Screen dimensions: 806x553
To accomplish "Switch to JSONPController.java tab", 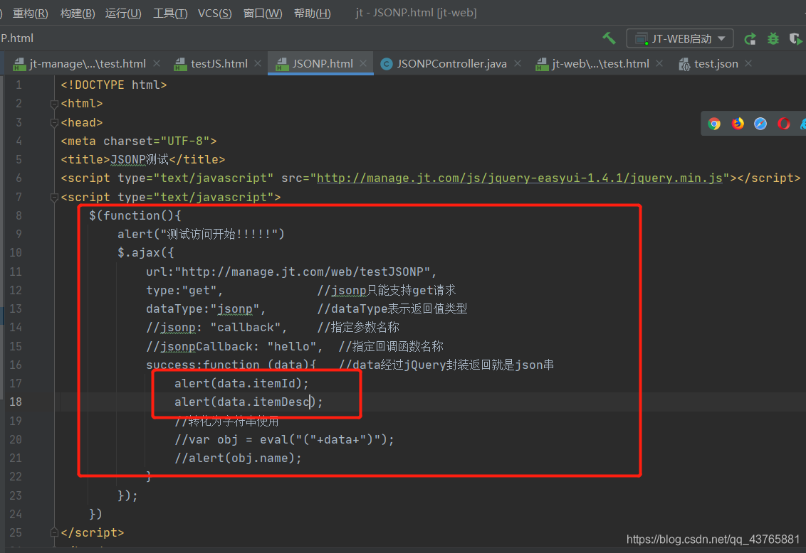I will click(x=451, y=63).
